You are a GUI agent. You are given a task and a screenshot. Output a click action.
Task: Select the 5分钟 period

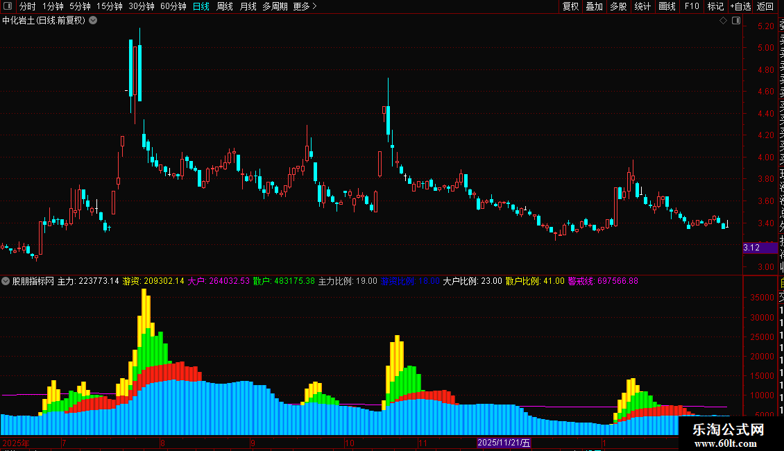[x=80, y=6]
